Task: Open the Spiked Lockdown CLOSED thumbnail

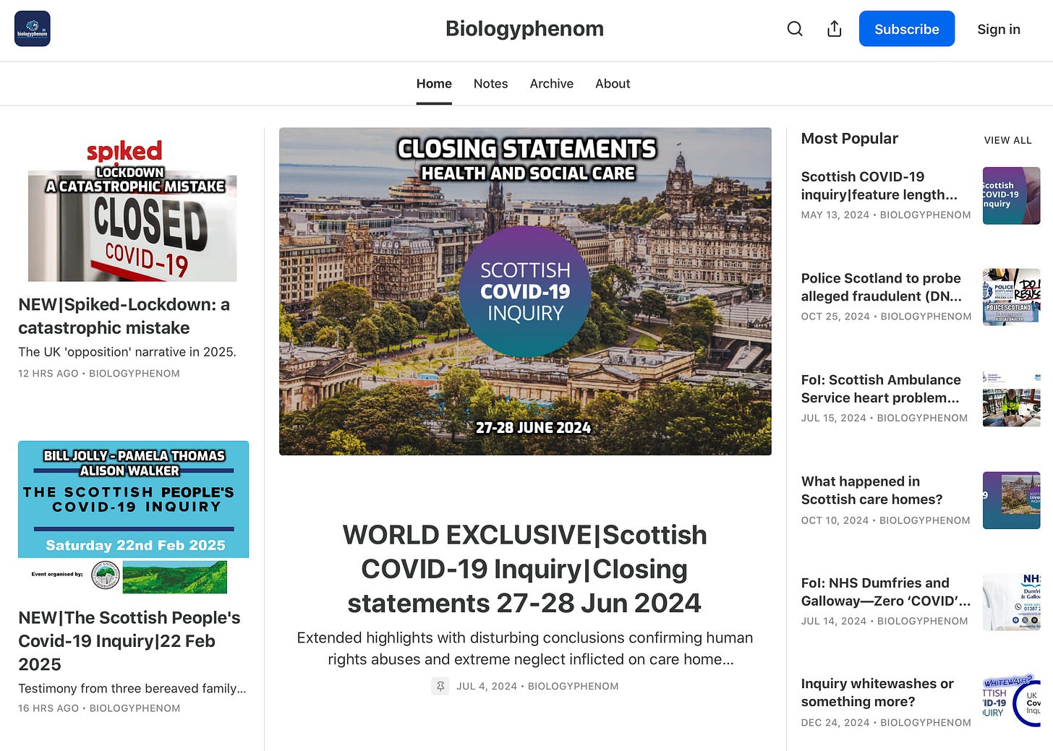Action: pos(134,210)
